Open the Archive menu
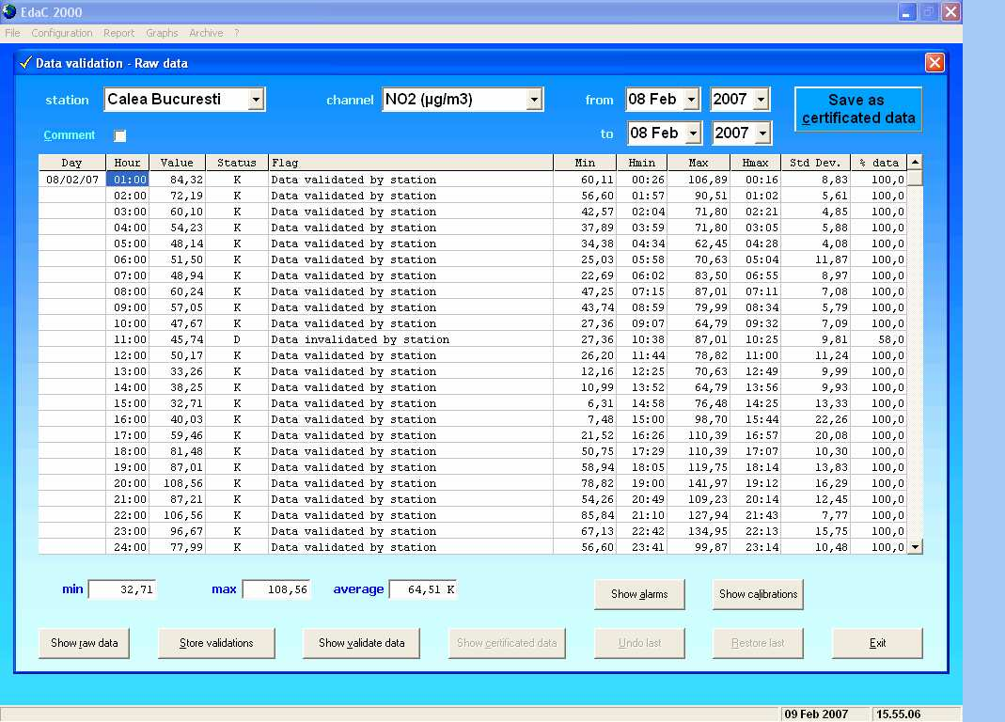Viewport: 1005px width, 722px height. [x=206, y=33]
